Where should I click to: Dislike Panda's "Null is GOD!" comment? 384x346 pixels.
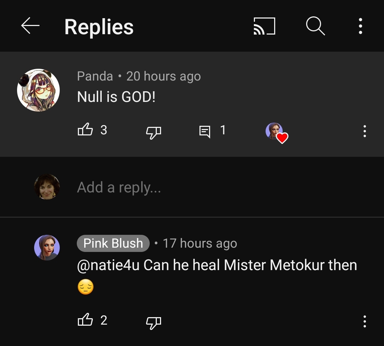154,131
